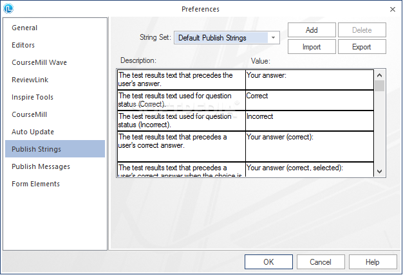This screenshot has height=275, width=403.
Task: Click the Lectora app icon in title bar
Action: click(8, 9)
